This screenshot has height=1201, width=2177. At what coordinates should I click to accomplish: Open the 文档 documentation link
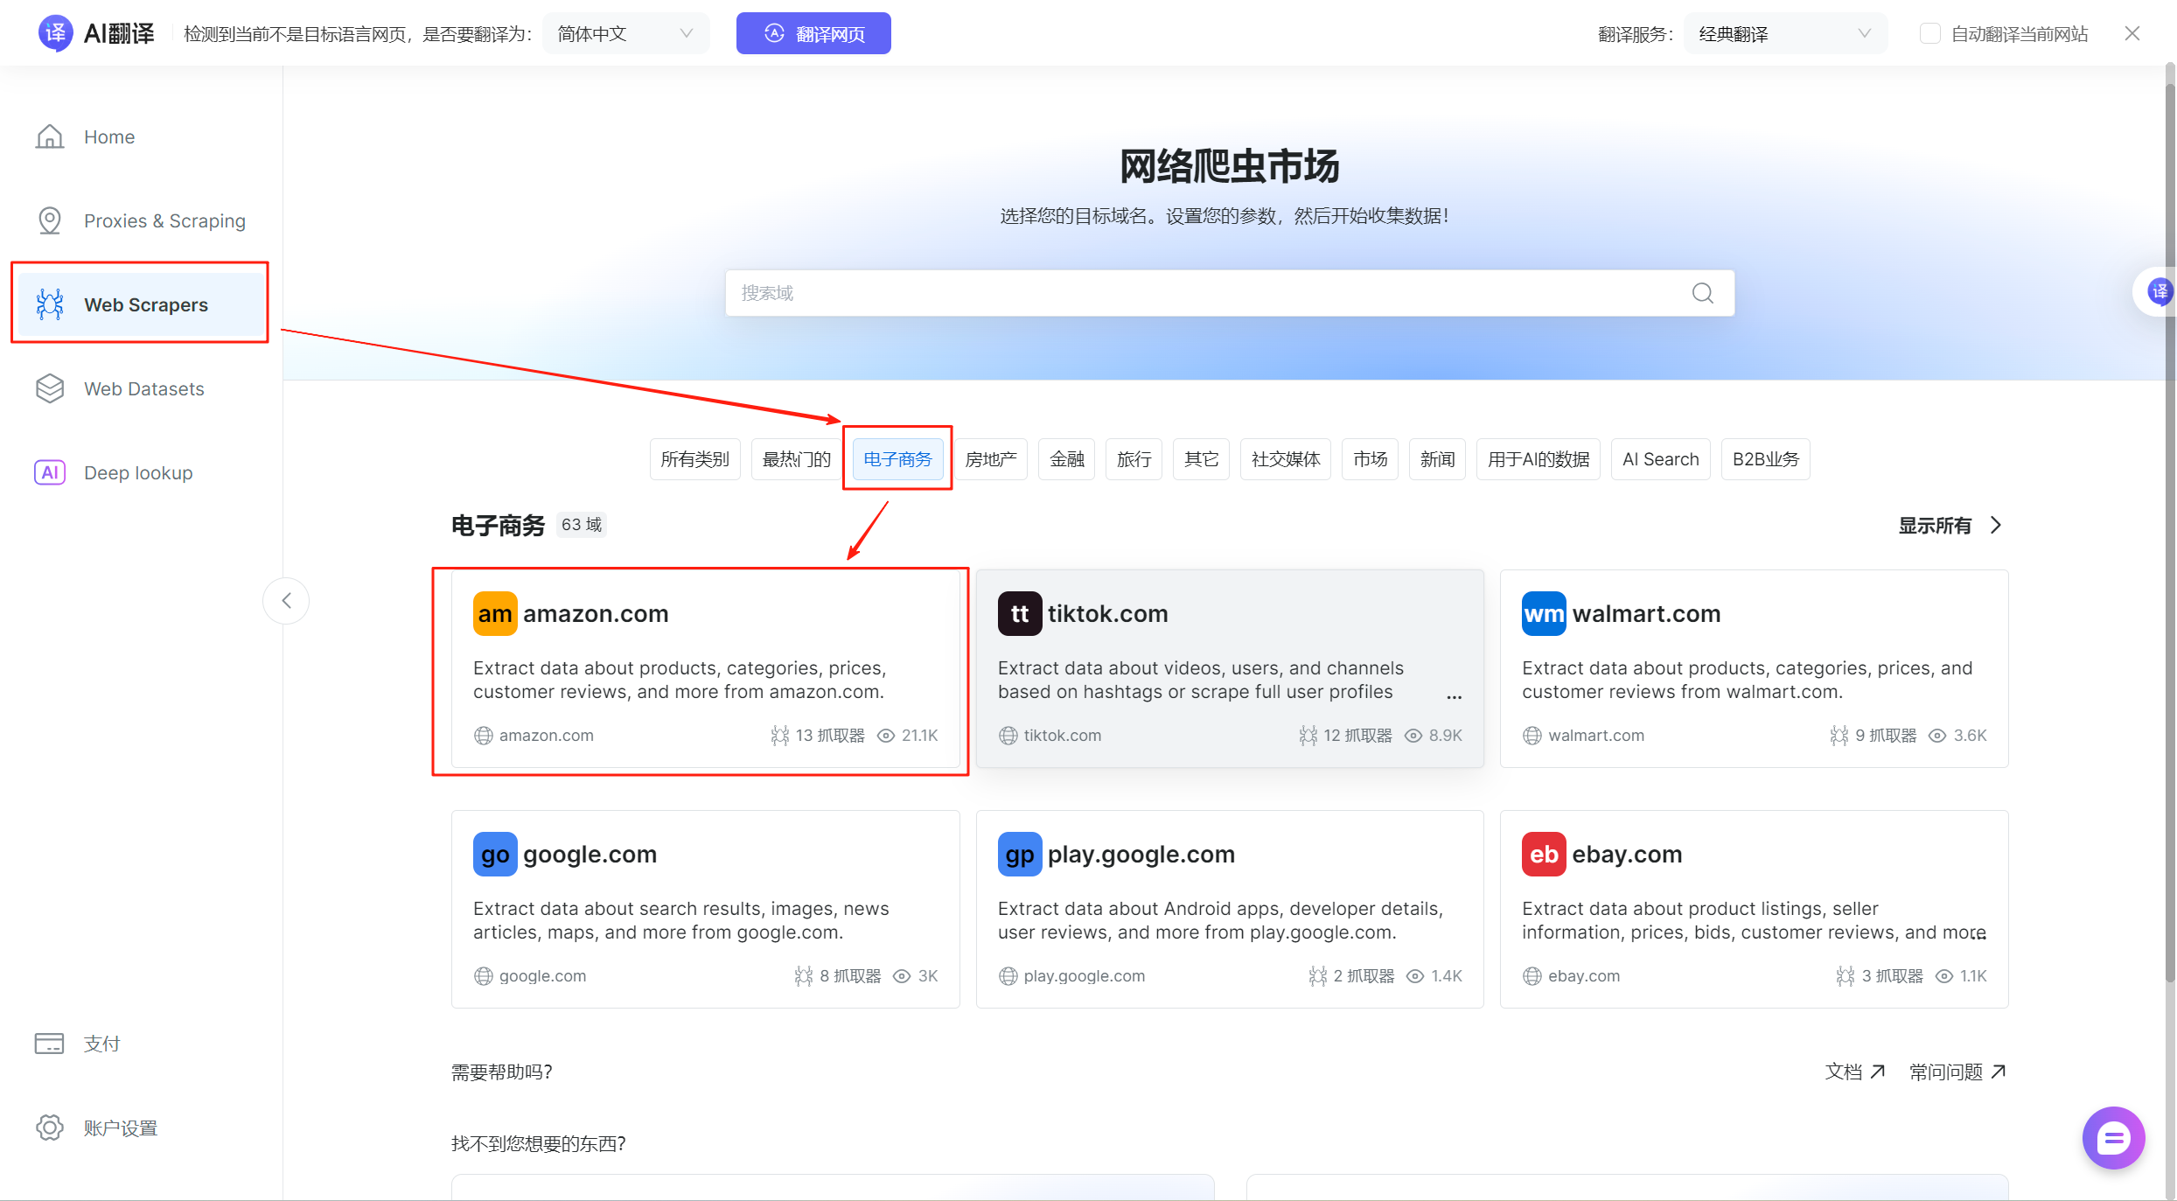1855,1072
